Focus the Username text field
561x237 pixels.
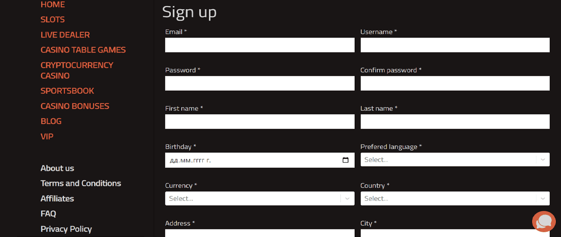455,45
